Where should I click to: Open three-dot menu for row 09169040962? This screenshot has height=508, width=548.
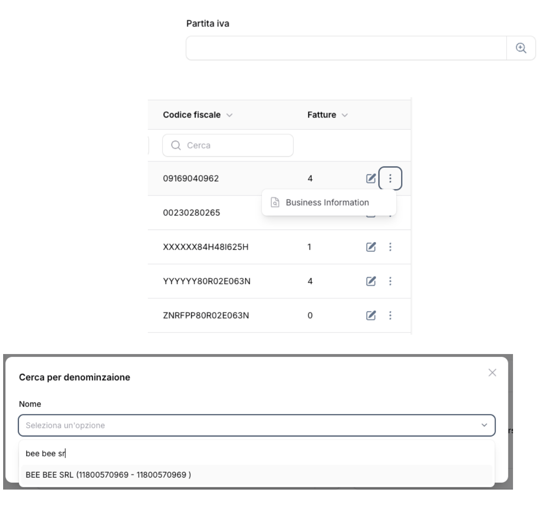(x=390, y=178)
